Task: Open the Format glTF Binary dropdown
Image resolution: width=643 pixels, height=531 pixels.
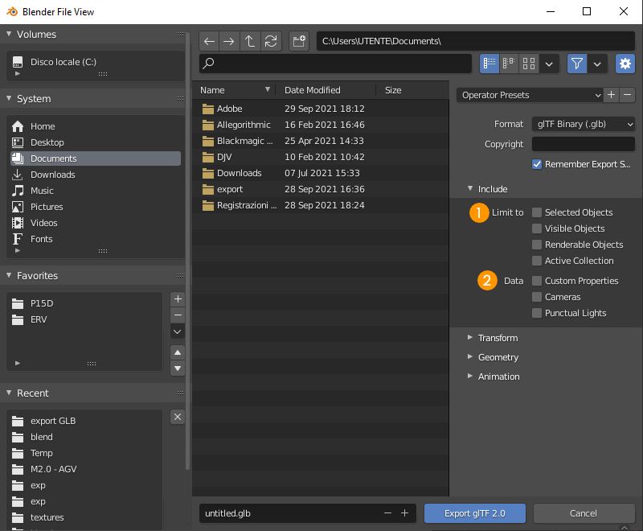Action: coord(583,124)
